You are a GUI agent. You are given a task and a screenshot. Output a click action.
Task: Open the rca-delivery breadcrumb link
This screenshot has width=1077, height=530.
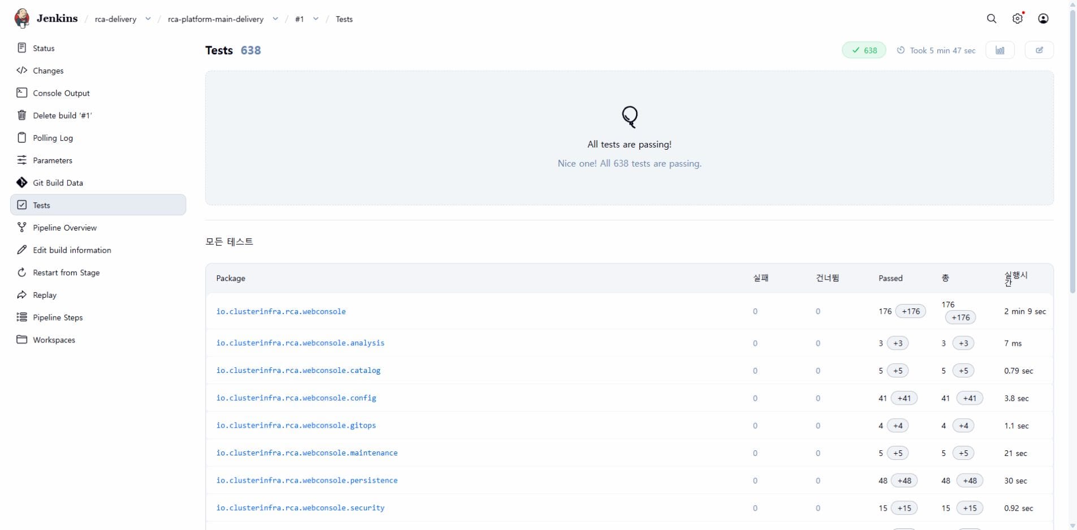(115, 19)
